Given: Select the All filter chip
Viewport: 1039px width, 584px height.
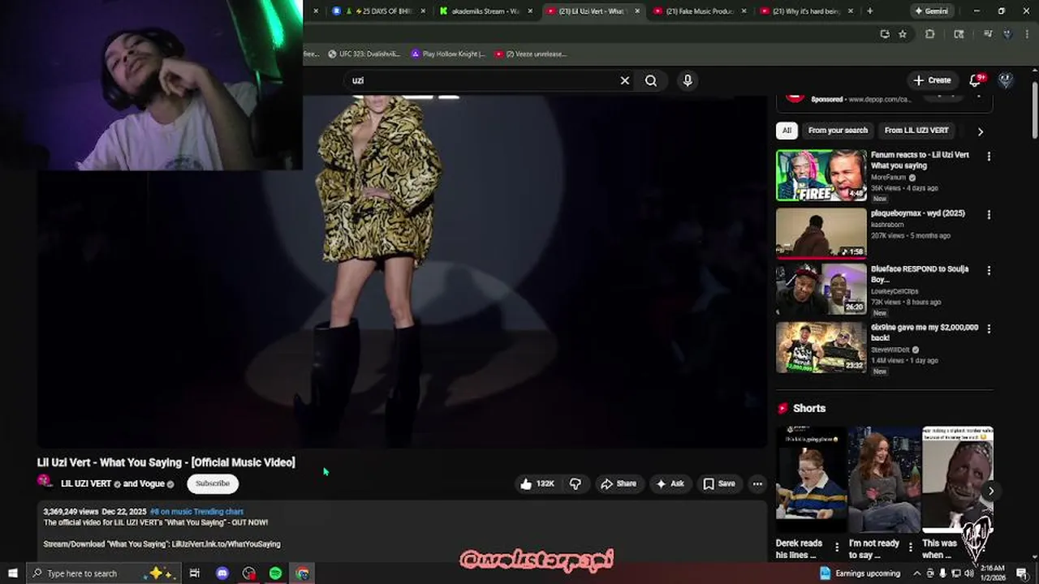Looking at the screenshot, I should (786, 131).
